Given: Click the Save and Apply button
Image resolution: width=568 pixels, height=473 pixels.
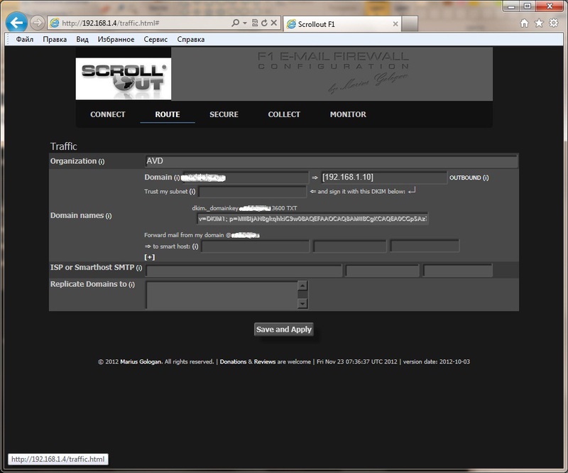Looking at the screenshot, I should [283, 329].
